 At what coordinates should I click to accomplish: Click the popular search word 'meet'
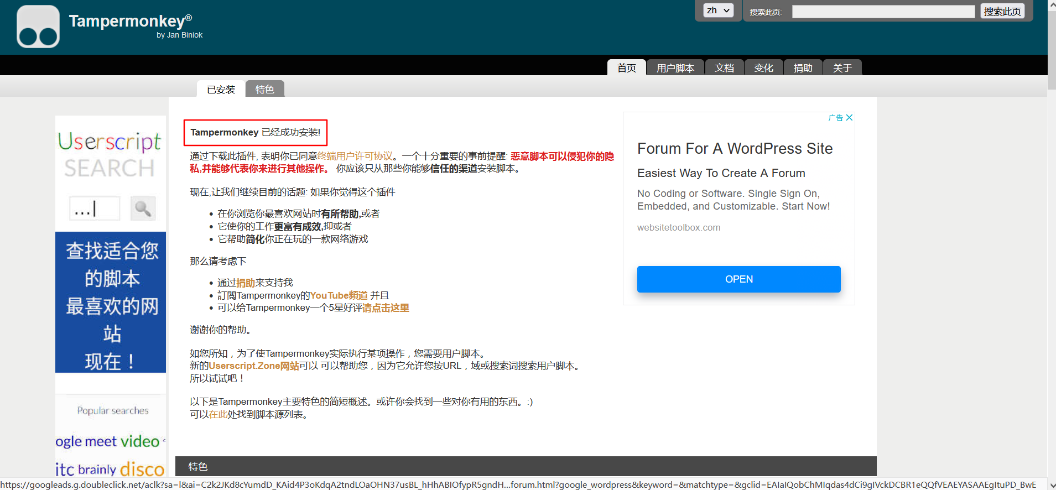click(x=101, y=441)
